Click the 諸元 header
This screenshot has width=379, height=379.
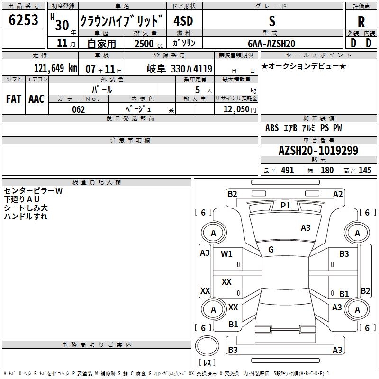[318, 160]
